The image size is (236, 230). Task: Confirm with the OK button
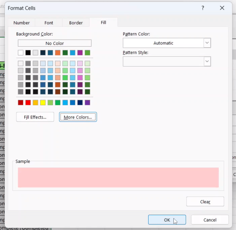[167, 220]
